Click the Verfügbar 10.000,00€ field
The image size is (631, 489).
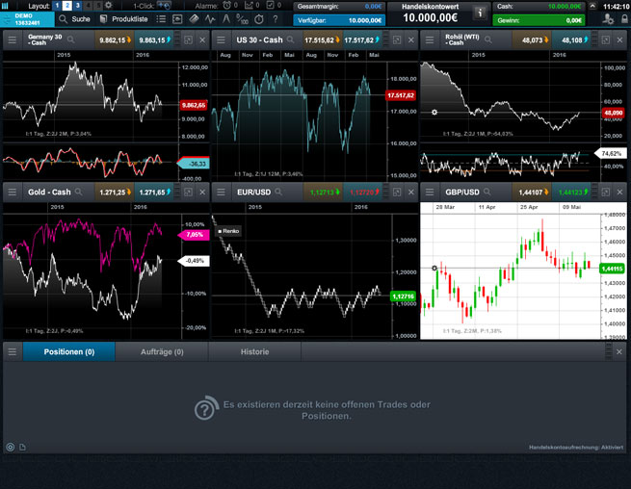[x=339, y=20]
